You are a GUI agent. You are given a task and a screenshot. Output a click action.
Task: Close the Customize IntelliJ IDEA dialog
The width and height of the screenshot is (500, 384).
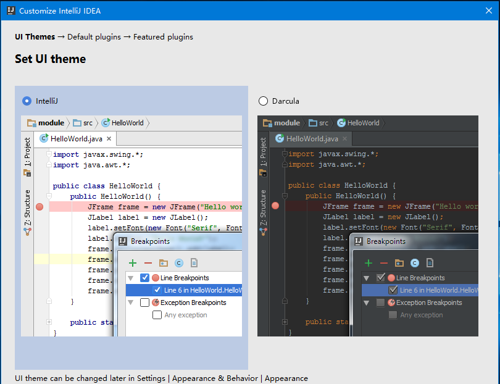[488, 10]
